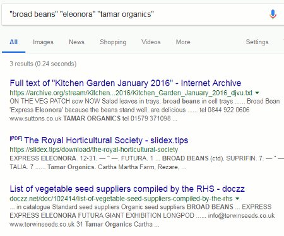Open Kitchen Garden January 2016 Internet Archive result

click(x=126, y=83)
